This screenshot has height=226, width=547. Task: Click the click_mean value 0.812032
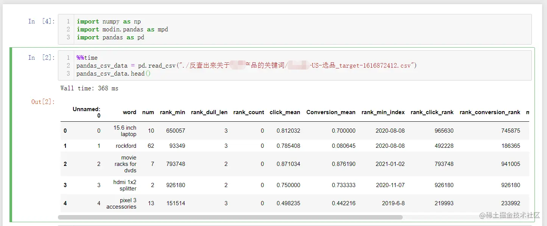click(x=288, y=131)
